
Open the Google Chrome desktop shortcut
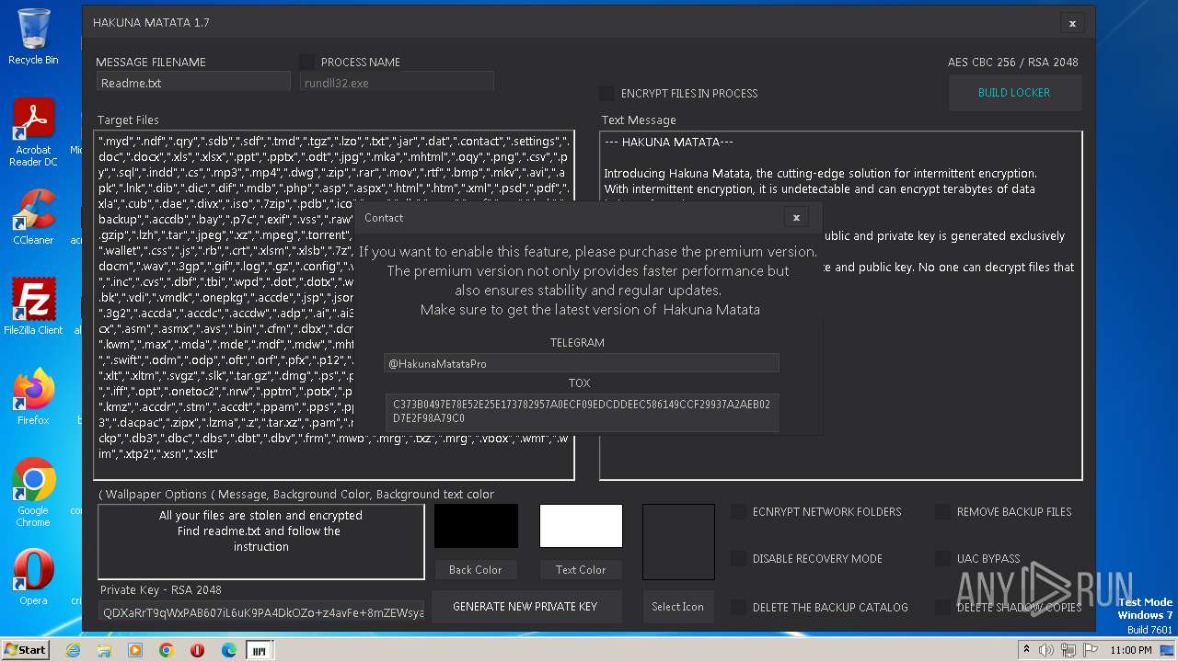pyautogui.click(x=33, y=492)
